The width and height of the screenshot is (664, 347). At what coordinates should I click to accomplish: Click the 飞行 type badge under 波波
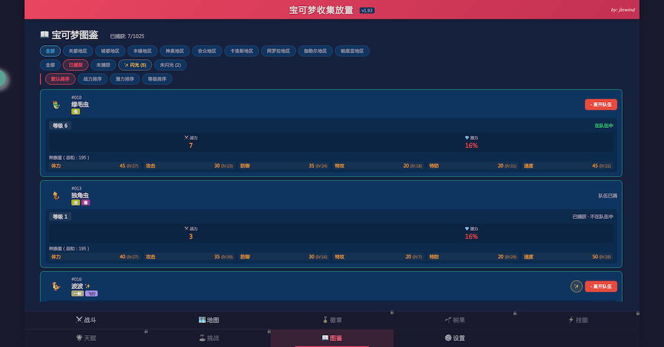92,293
